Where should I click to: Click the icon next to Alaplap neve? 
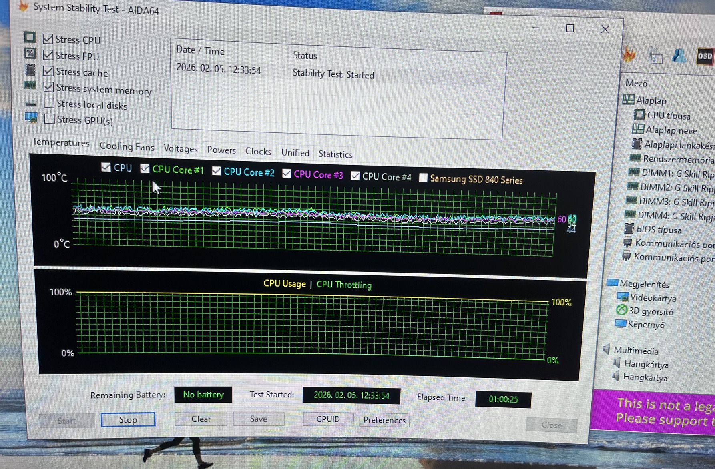point(638,129)
